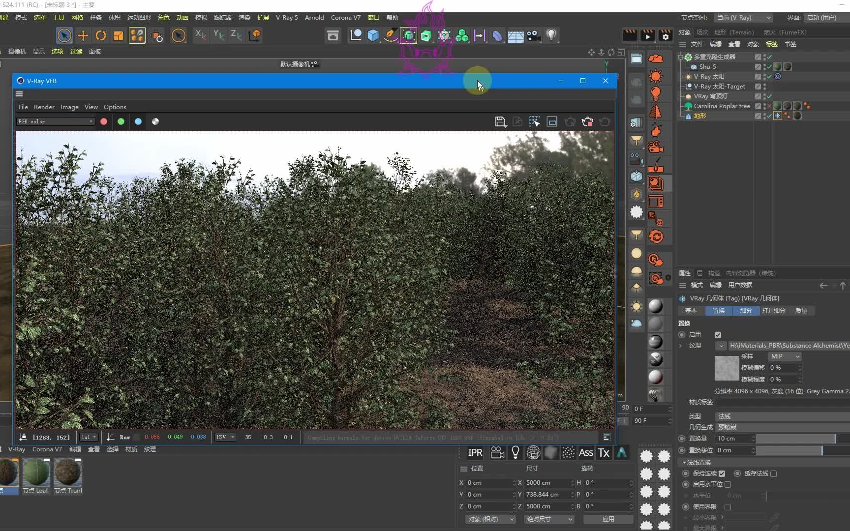850x531 pixels.
Task: Select the cube primitive tool in the toolbar
Action: tap(373, 35)
